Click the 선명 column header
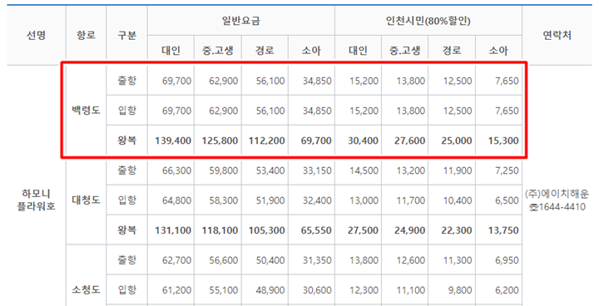599x306 pixels. (x=37, y=36)
